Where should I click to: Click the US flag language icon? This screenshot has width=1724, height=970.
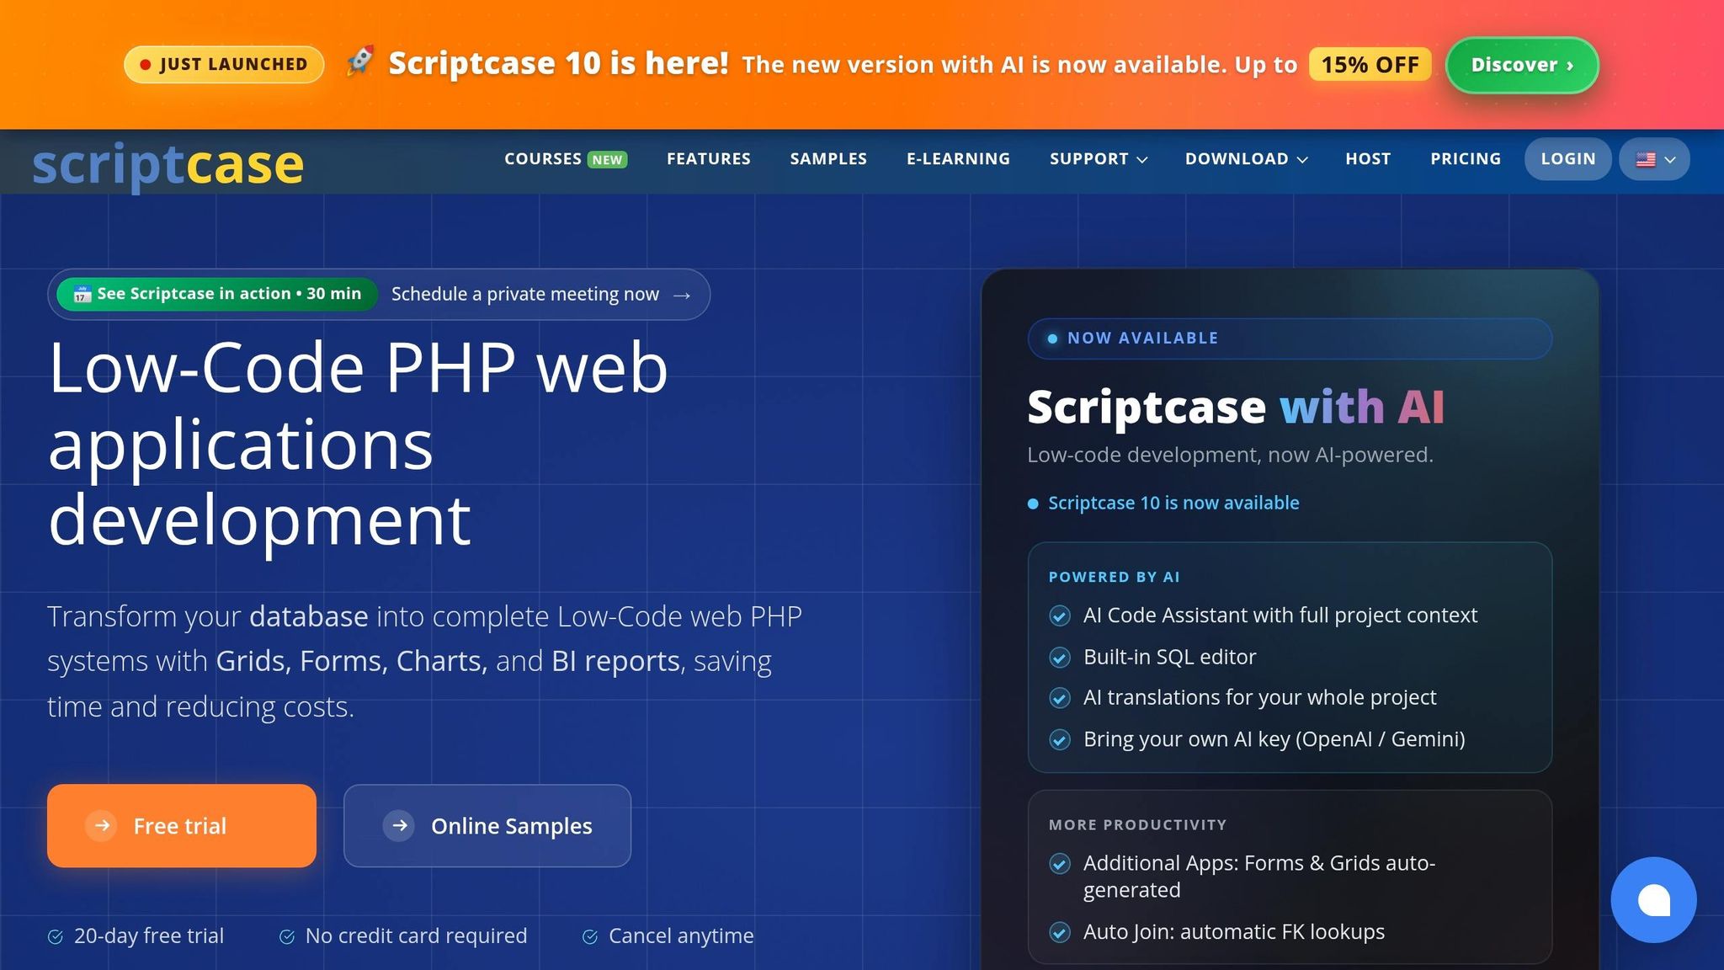[x=1646, y=159]
